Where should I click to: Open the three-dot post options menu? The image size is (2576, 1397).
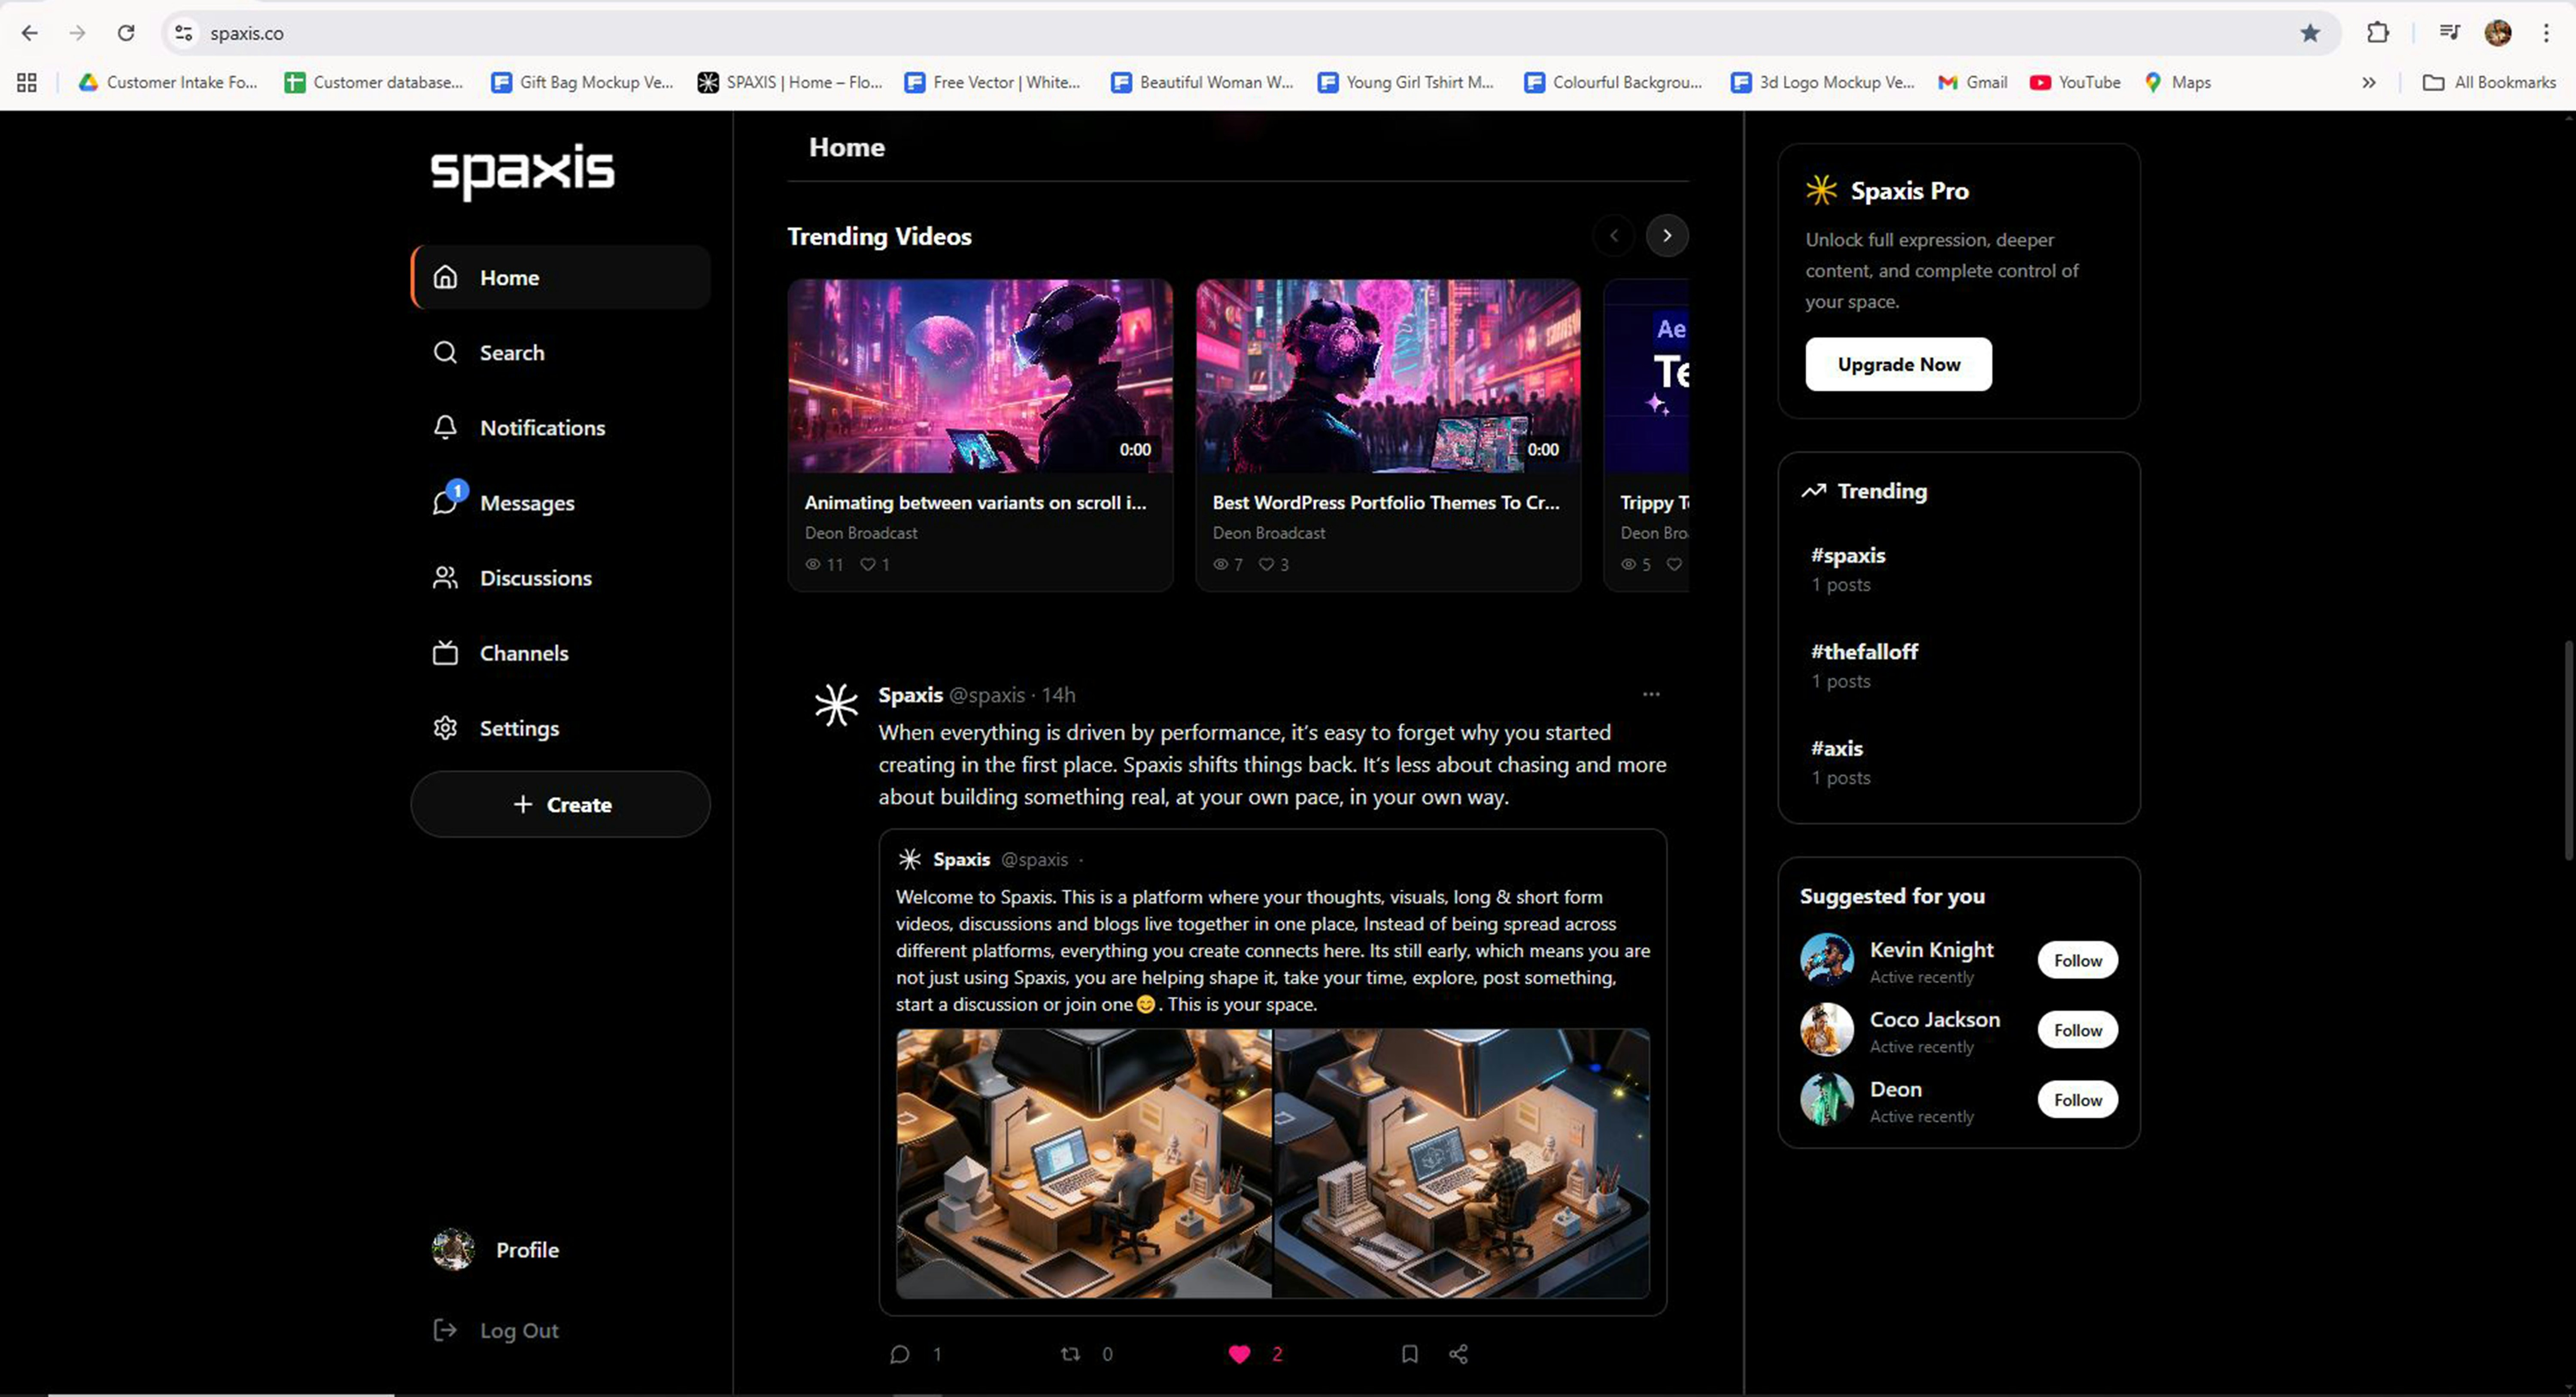pyautogui.click(x=1651, y=695)
